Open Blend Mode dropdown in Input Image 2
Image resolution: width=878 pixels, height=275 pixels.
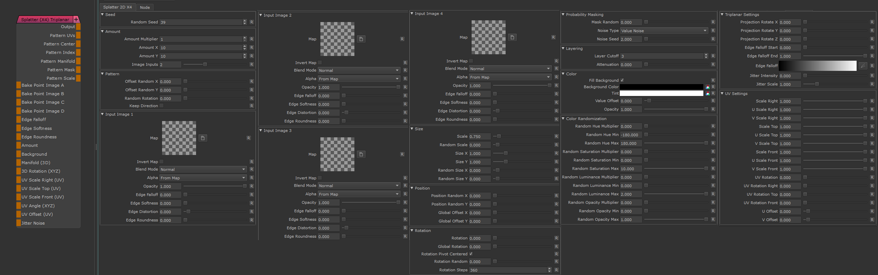[x=358, y=71]
